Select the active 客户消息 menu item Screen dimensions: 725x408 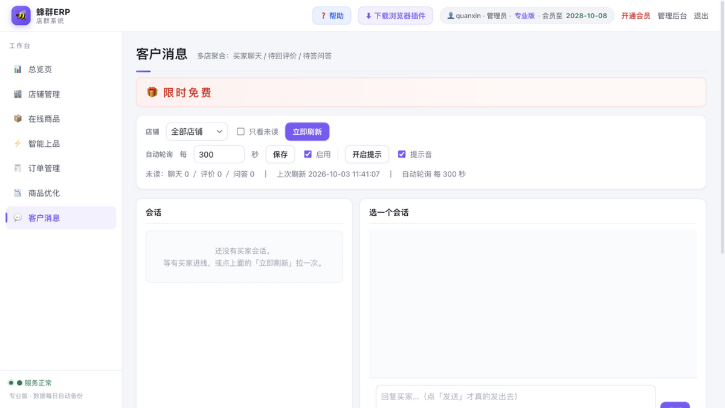61,218
